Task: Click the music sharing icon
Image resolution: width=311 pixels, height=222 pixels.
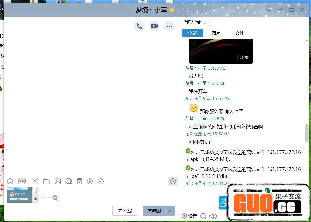Action: [90, 181]
